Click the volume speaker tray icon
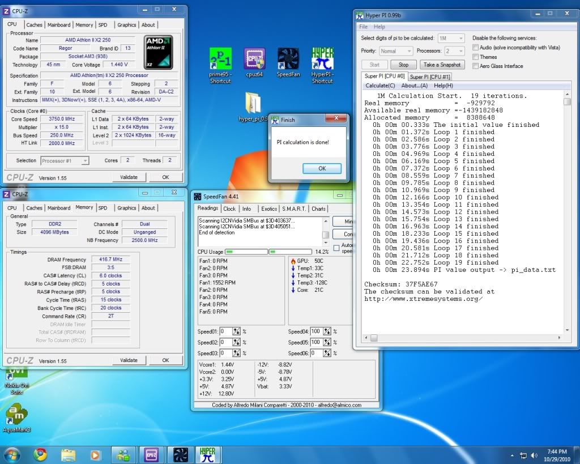 [534, 455]
